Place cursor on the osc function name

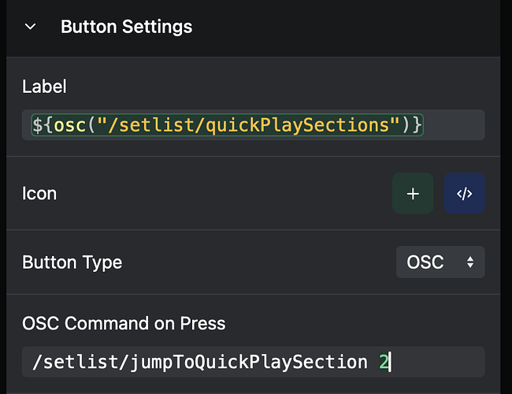(x=69, y=125)
